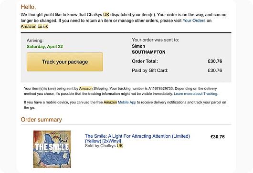Click highlighted Amazon before the word Shipping
This screenshot has height=173, width=253.
pos(86,89)
